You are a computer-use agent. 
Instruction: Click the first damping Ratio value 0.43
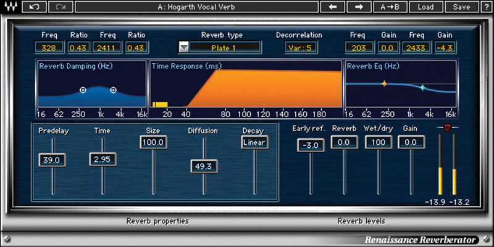[x=78, y=48]
